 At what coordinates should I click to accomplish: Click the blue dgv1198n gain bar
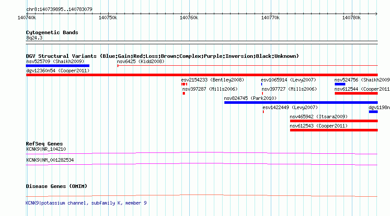373,112
